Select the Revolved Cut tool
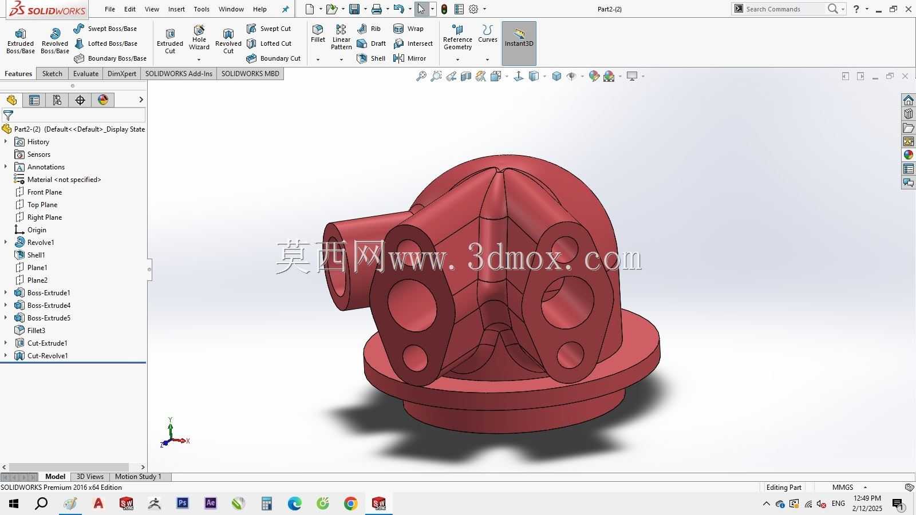 pyautogui.click(x=228, y=41)
